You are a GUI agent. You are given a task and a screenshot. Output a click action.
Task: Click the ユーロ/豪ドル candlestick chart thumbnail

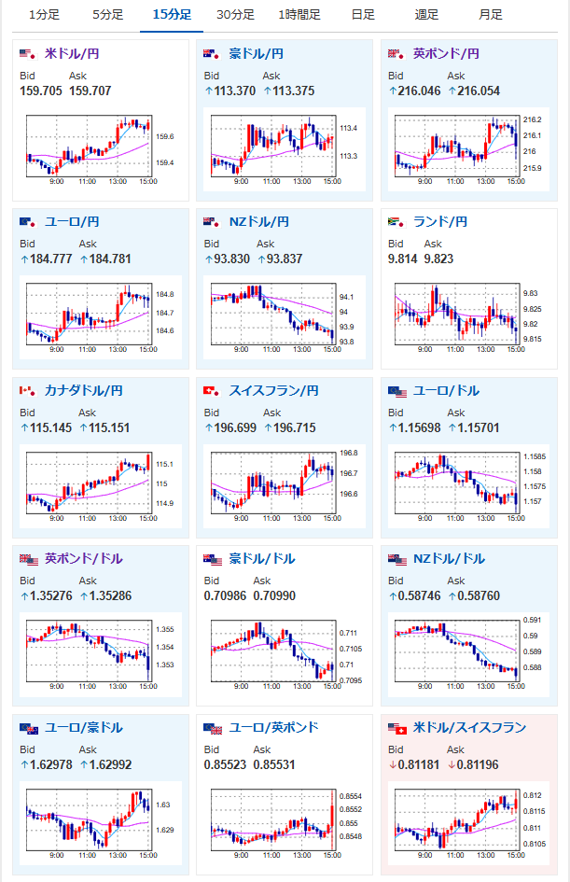[101, 823]
